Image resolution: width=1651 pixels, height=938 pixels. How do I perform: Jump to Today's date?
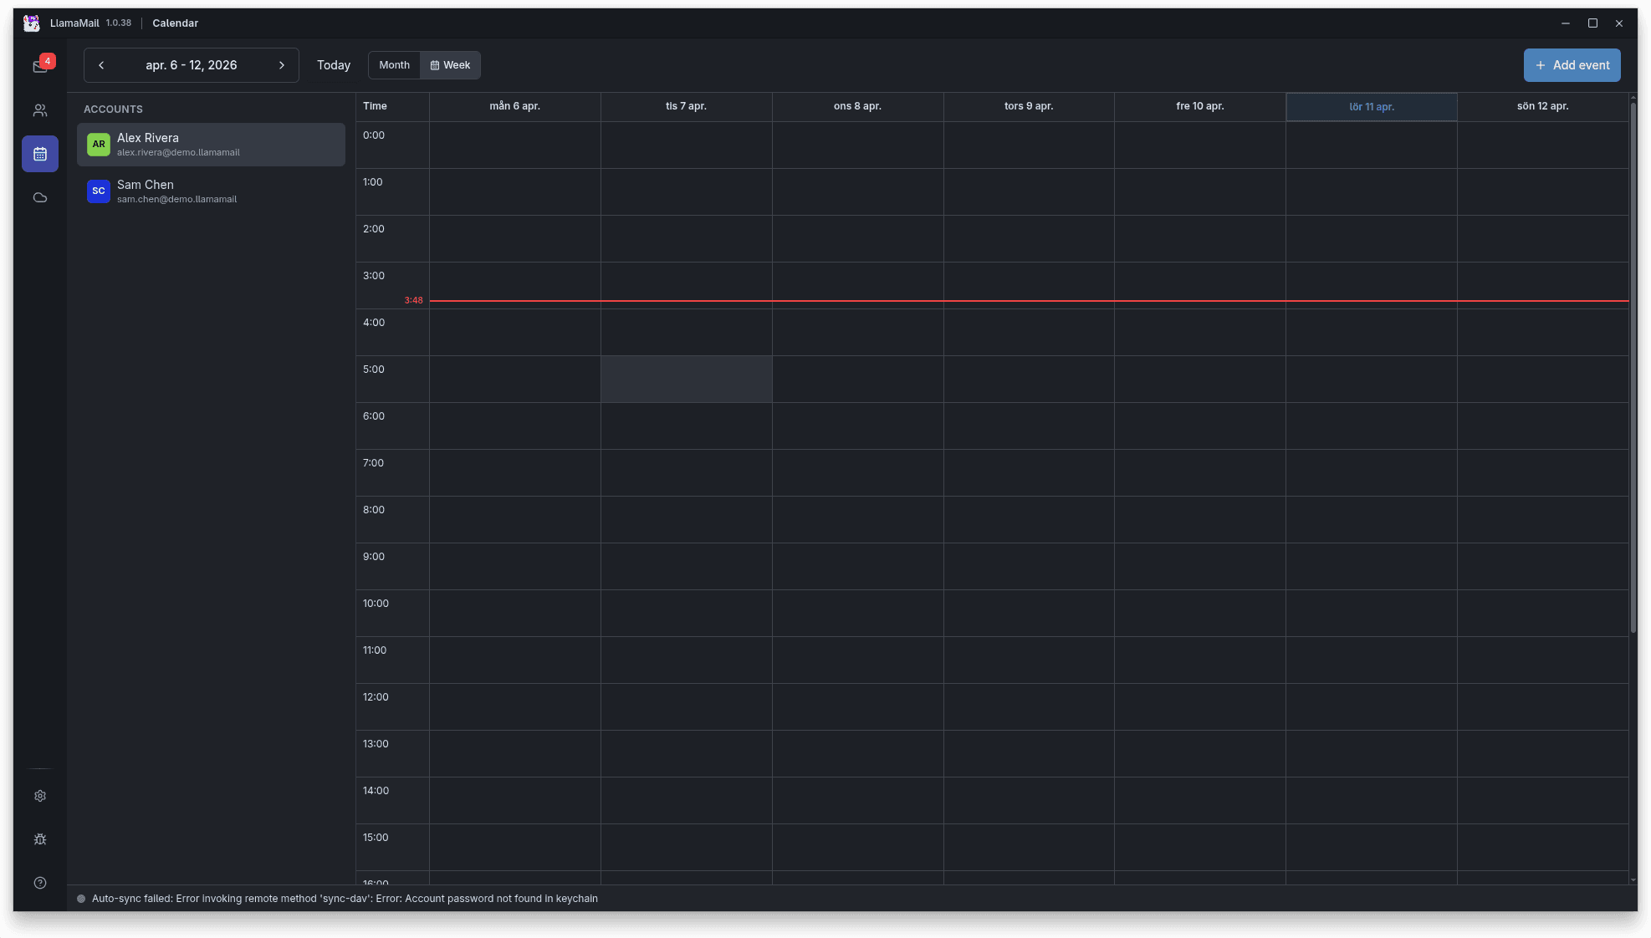point(333,64)
